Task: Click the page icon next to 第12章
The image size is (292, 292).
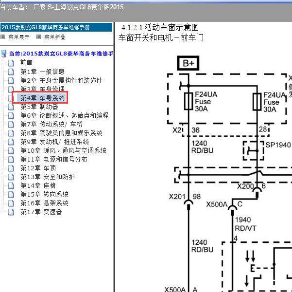Action: (x=11, y=168)
